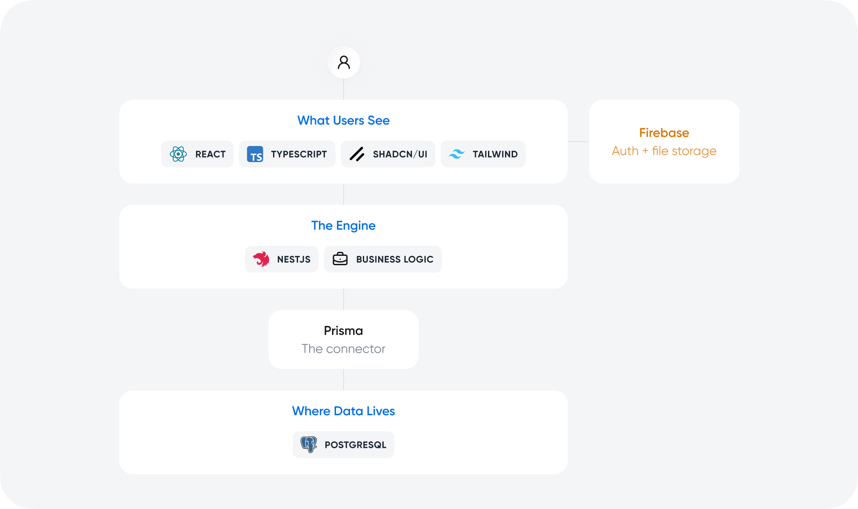Click the shadcn/ui slash logo icon
This screenshot has height=509, width=858.
point(357,154)
